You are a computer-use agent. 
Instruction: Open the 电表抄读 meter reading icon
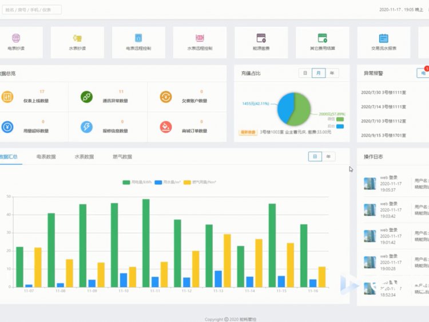click(x=16, y=38)
